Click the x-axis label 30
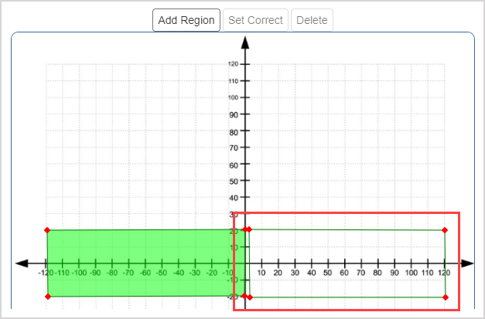The width and height of the screenshot is (485, 319). click(295, 273)
